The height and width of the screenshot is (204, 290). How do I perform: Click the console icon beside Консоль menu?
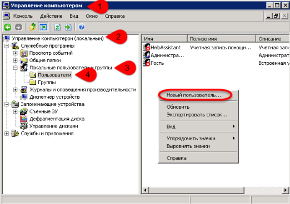7,16
